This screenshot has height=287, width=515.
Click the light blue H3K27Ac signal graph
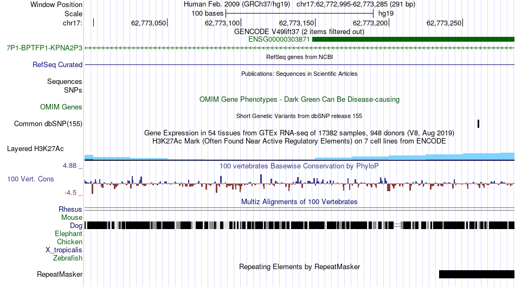pyautogui.click(x=300, y=157)
